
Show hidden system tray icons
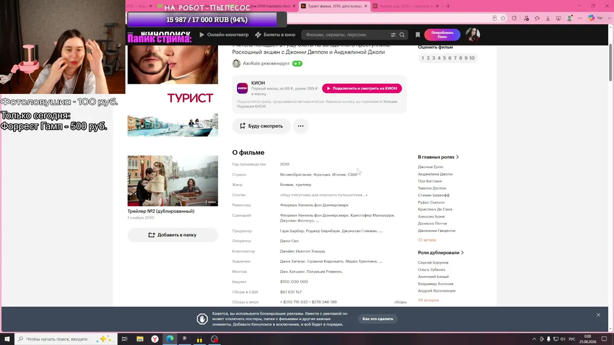pos(534,339)
